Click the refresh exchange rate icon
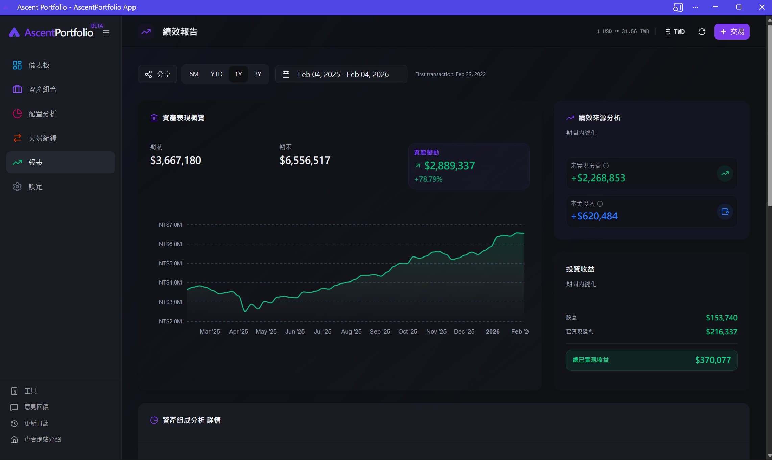 pos(702,32)
